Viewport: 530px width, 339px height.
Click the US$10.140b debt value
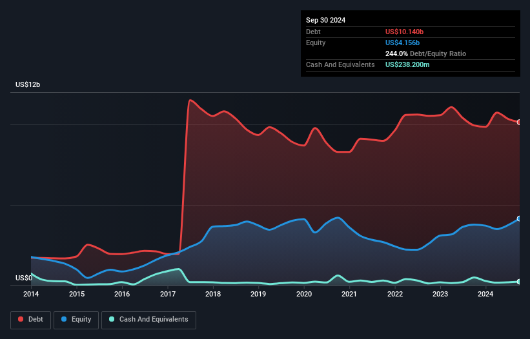point(404,32)
